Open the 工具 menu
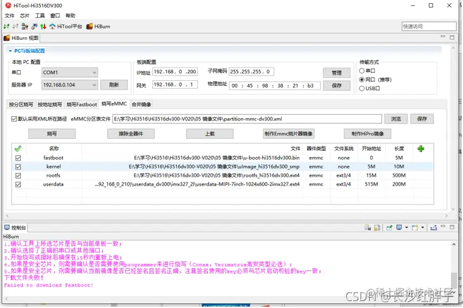463x308 pixels. 40,16
